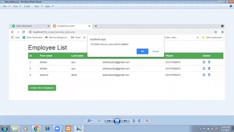234x132 pixels.
Task: Click the email shishirsun24@gmail.com in row 1
Action: click(x=116, y=62)
